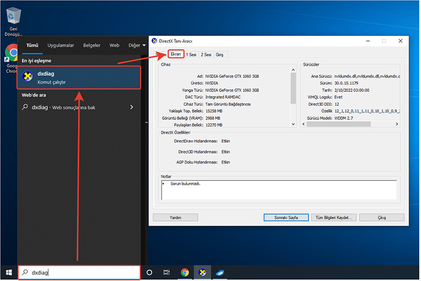Click the Cihaz panel vertical scrollbar
The width and height of the screenshot is (421, 281).
(293, 89)
